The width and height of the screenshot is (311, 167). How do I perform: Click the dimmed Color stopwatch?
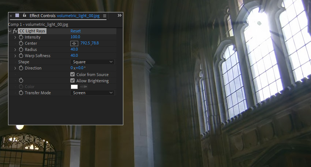tap(21, 87)
